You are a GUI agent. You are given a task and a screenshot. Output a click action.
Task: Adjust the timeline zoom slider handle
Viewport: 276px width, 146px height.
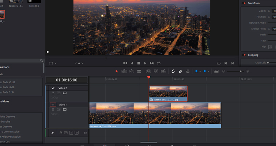241,71
